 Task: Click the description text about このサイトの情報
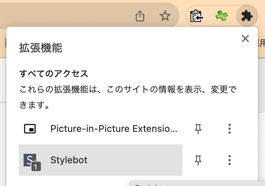pos(128,97)
